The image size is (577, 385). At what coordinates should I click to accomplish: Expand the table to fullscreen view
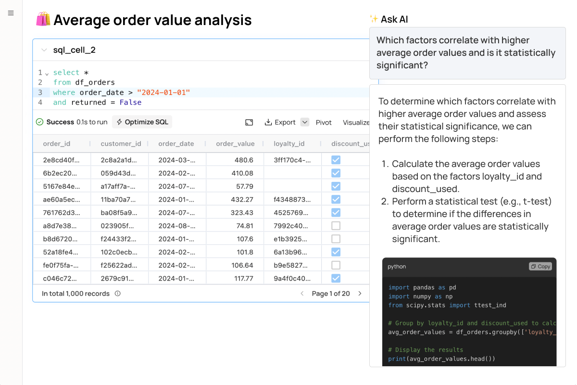pos(249,122)
